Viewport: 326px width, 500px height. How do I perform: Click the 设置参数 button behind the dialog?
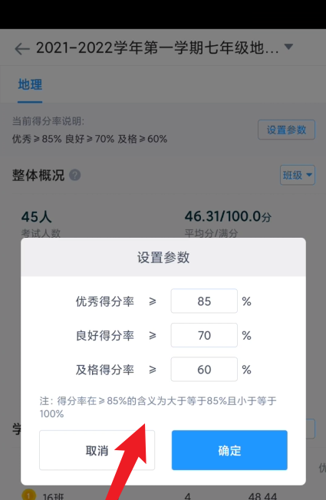(286, 130)
